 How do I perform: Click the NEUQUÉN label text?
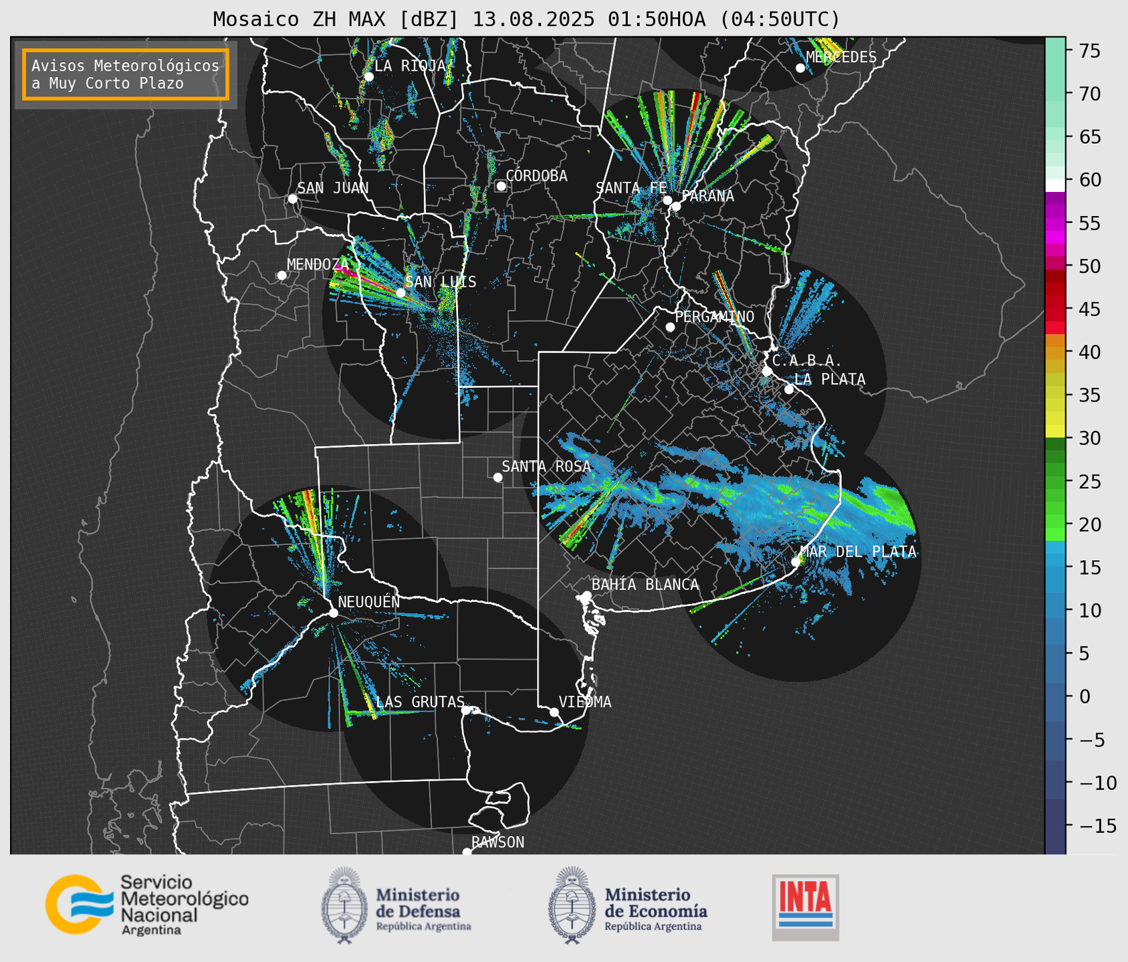click(x=368, y=602)
